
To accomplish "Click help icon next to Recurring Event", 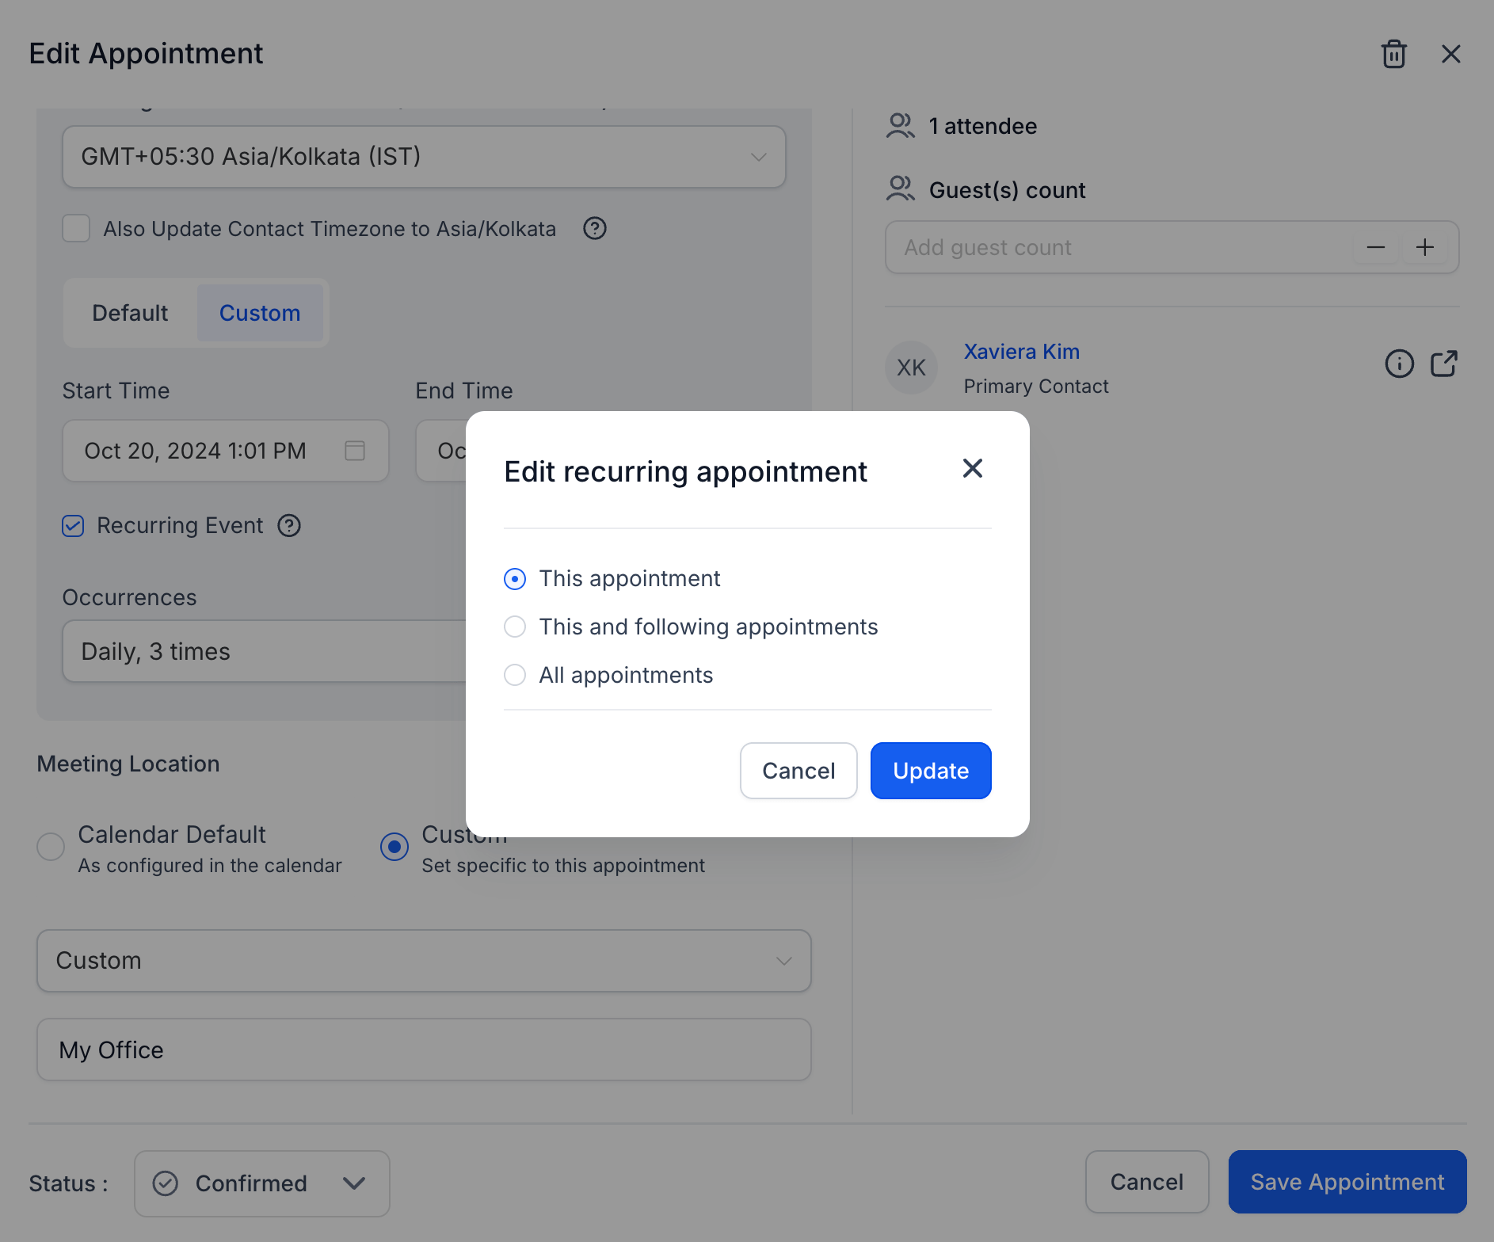I will (x=289, y=526).
